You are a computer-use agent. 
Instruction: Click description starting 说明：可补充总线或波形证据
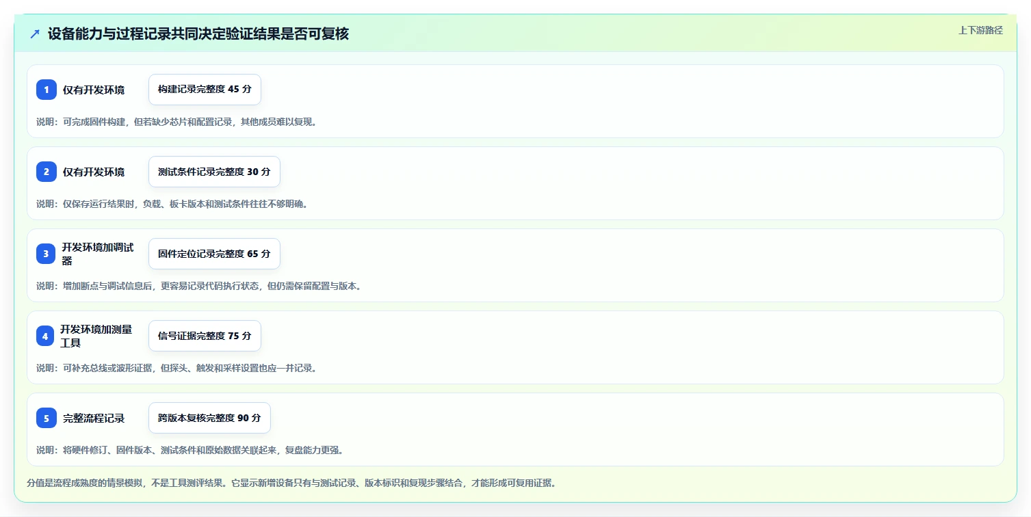tap(177, 368)
